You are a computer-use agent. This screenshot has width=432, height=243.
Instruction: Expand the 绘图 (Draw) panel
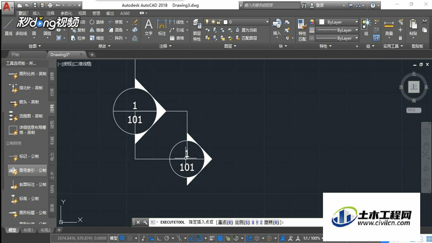point(34,46)
